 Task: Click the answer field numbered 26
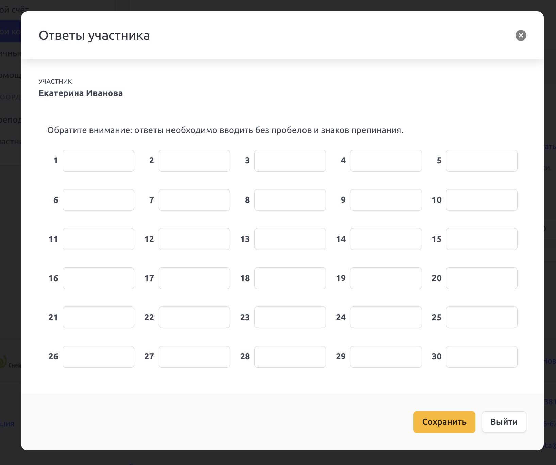(x=98, y=357)
